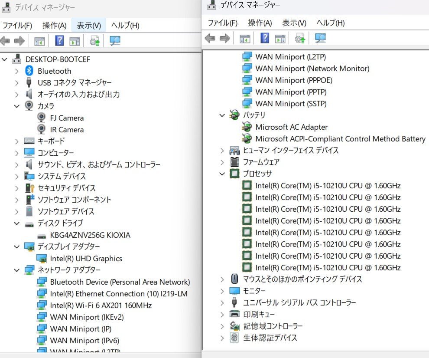Open the ファイル(F) menu
The image size is (429, 358).
tap(17, 25)
